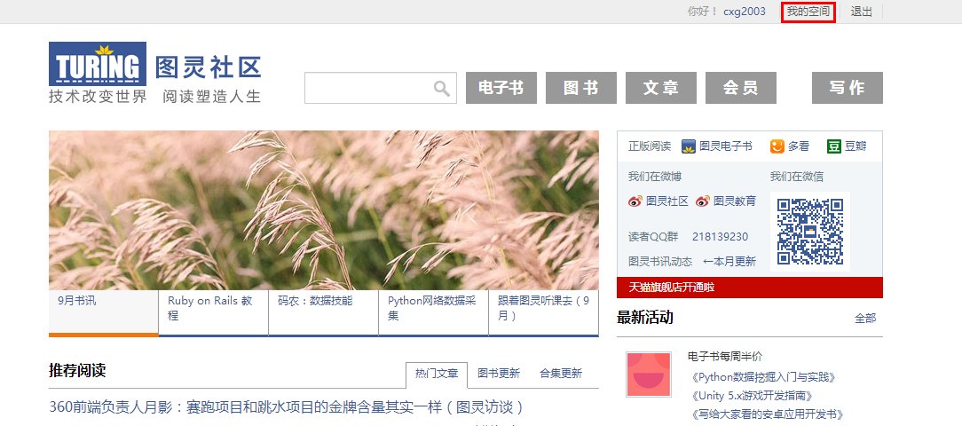The image size is (962, 426).
Task: Click the grass banner image
Action: pos(324,210)
